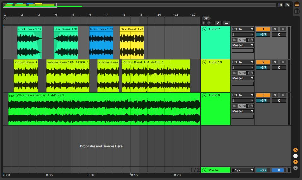Set Audio 7 monitor to Auto
The width and height of the screenshot is (302, 180).
pos(242,40)
